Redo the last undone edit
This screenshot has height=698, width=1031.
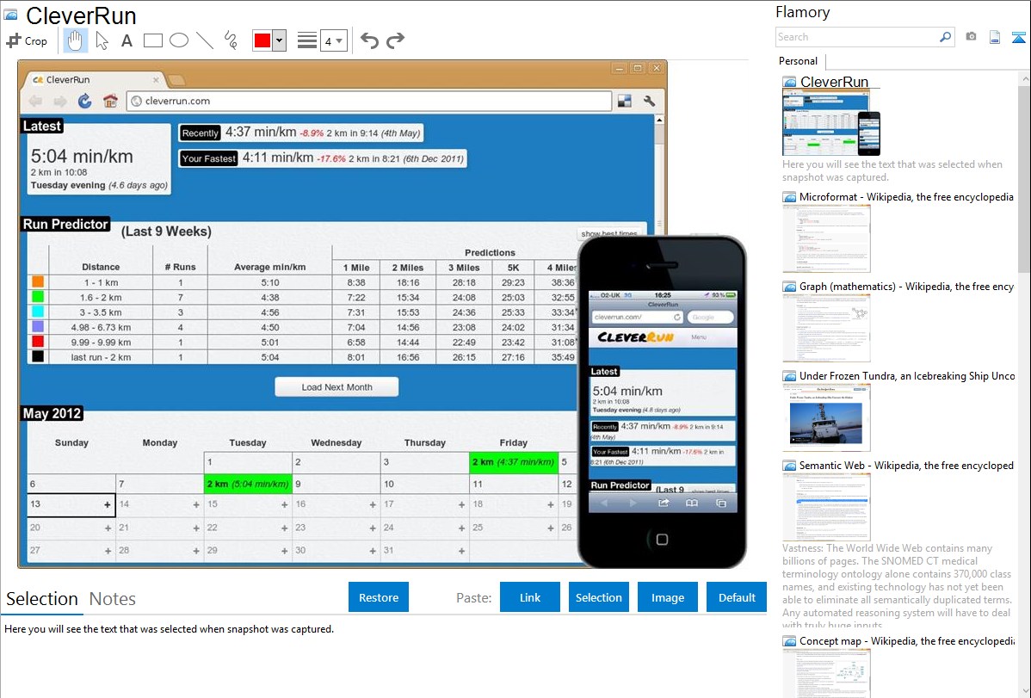pyautogui.click(x=395, y=40)
